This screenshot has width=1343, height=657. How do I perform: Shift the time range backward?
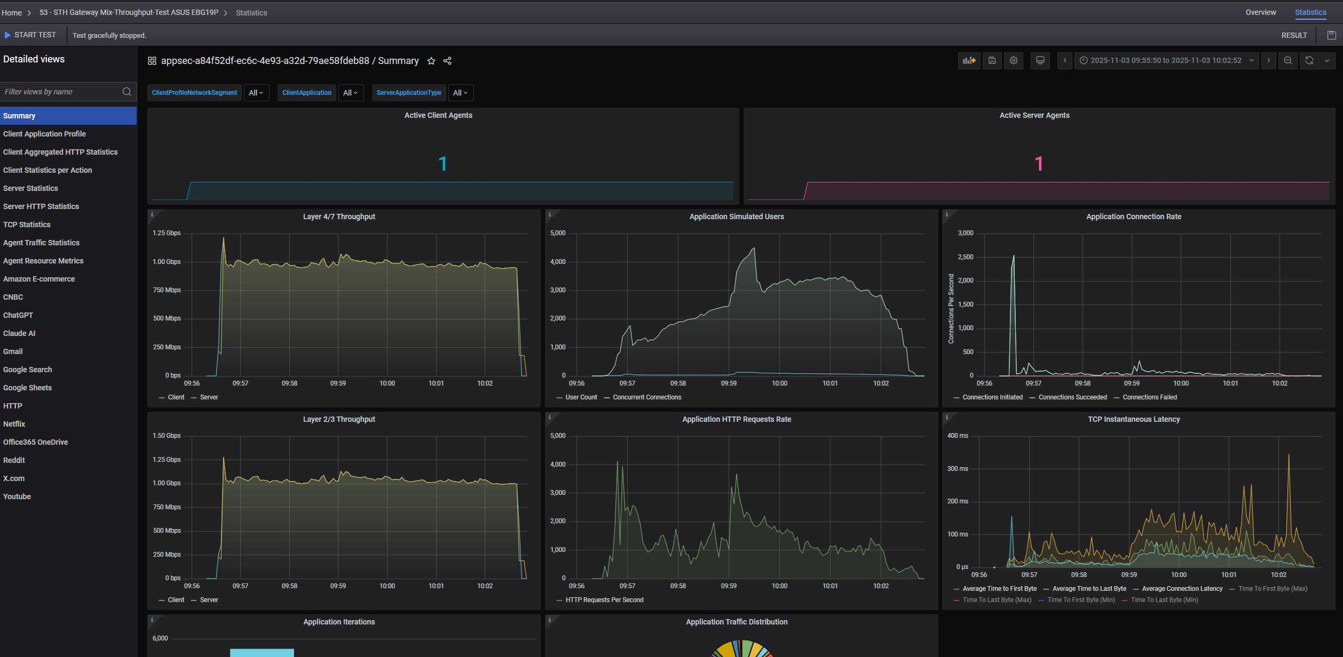(x=1065, y=61)
